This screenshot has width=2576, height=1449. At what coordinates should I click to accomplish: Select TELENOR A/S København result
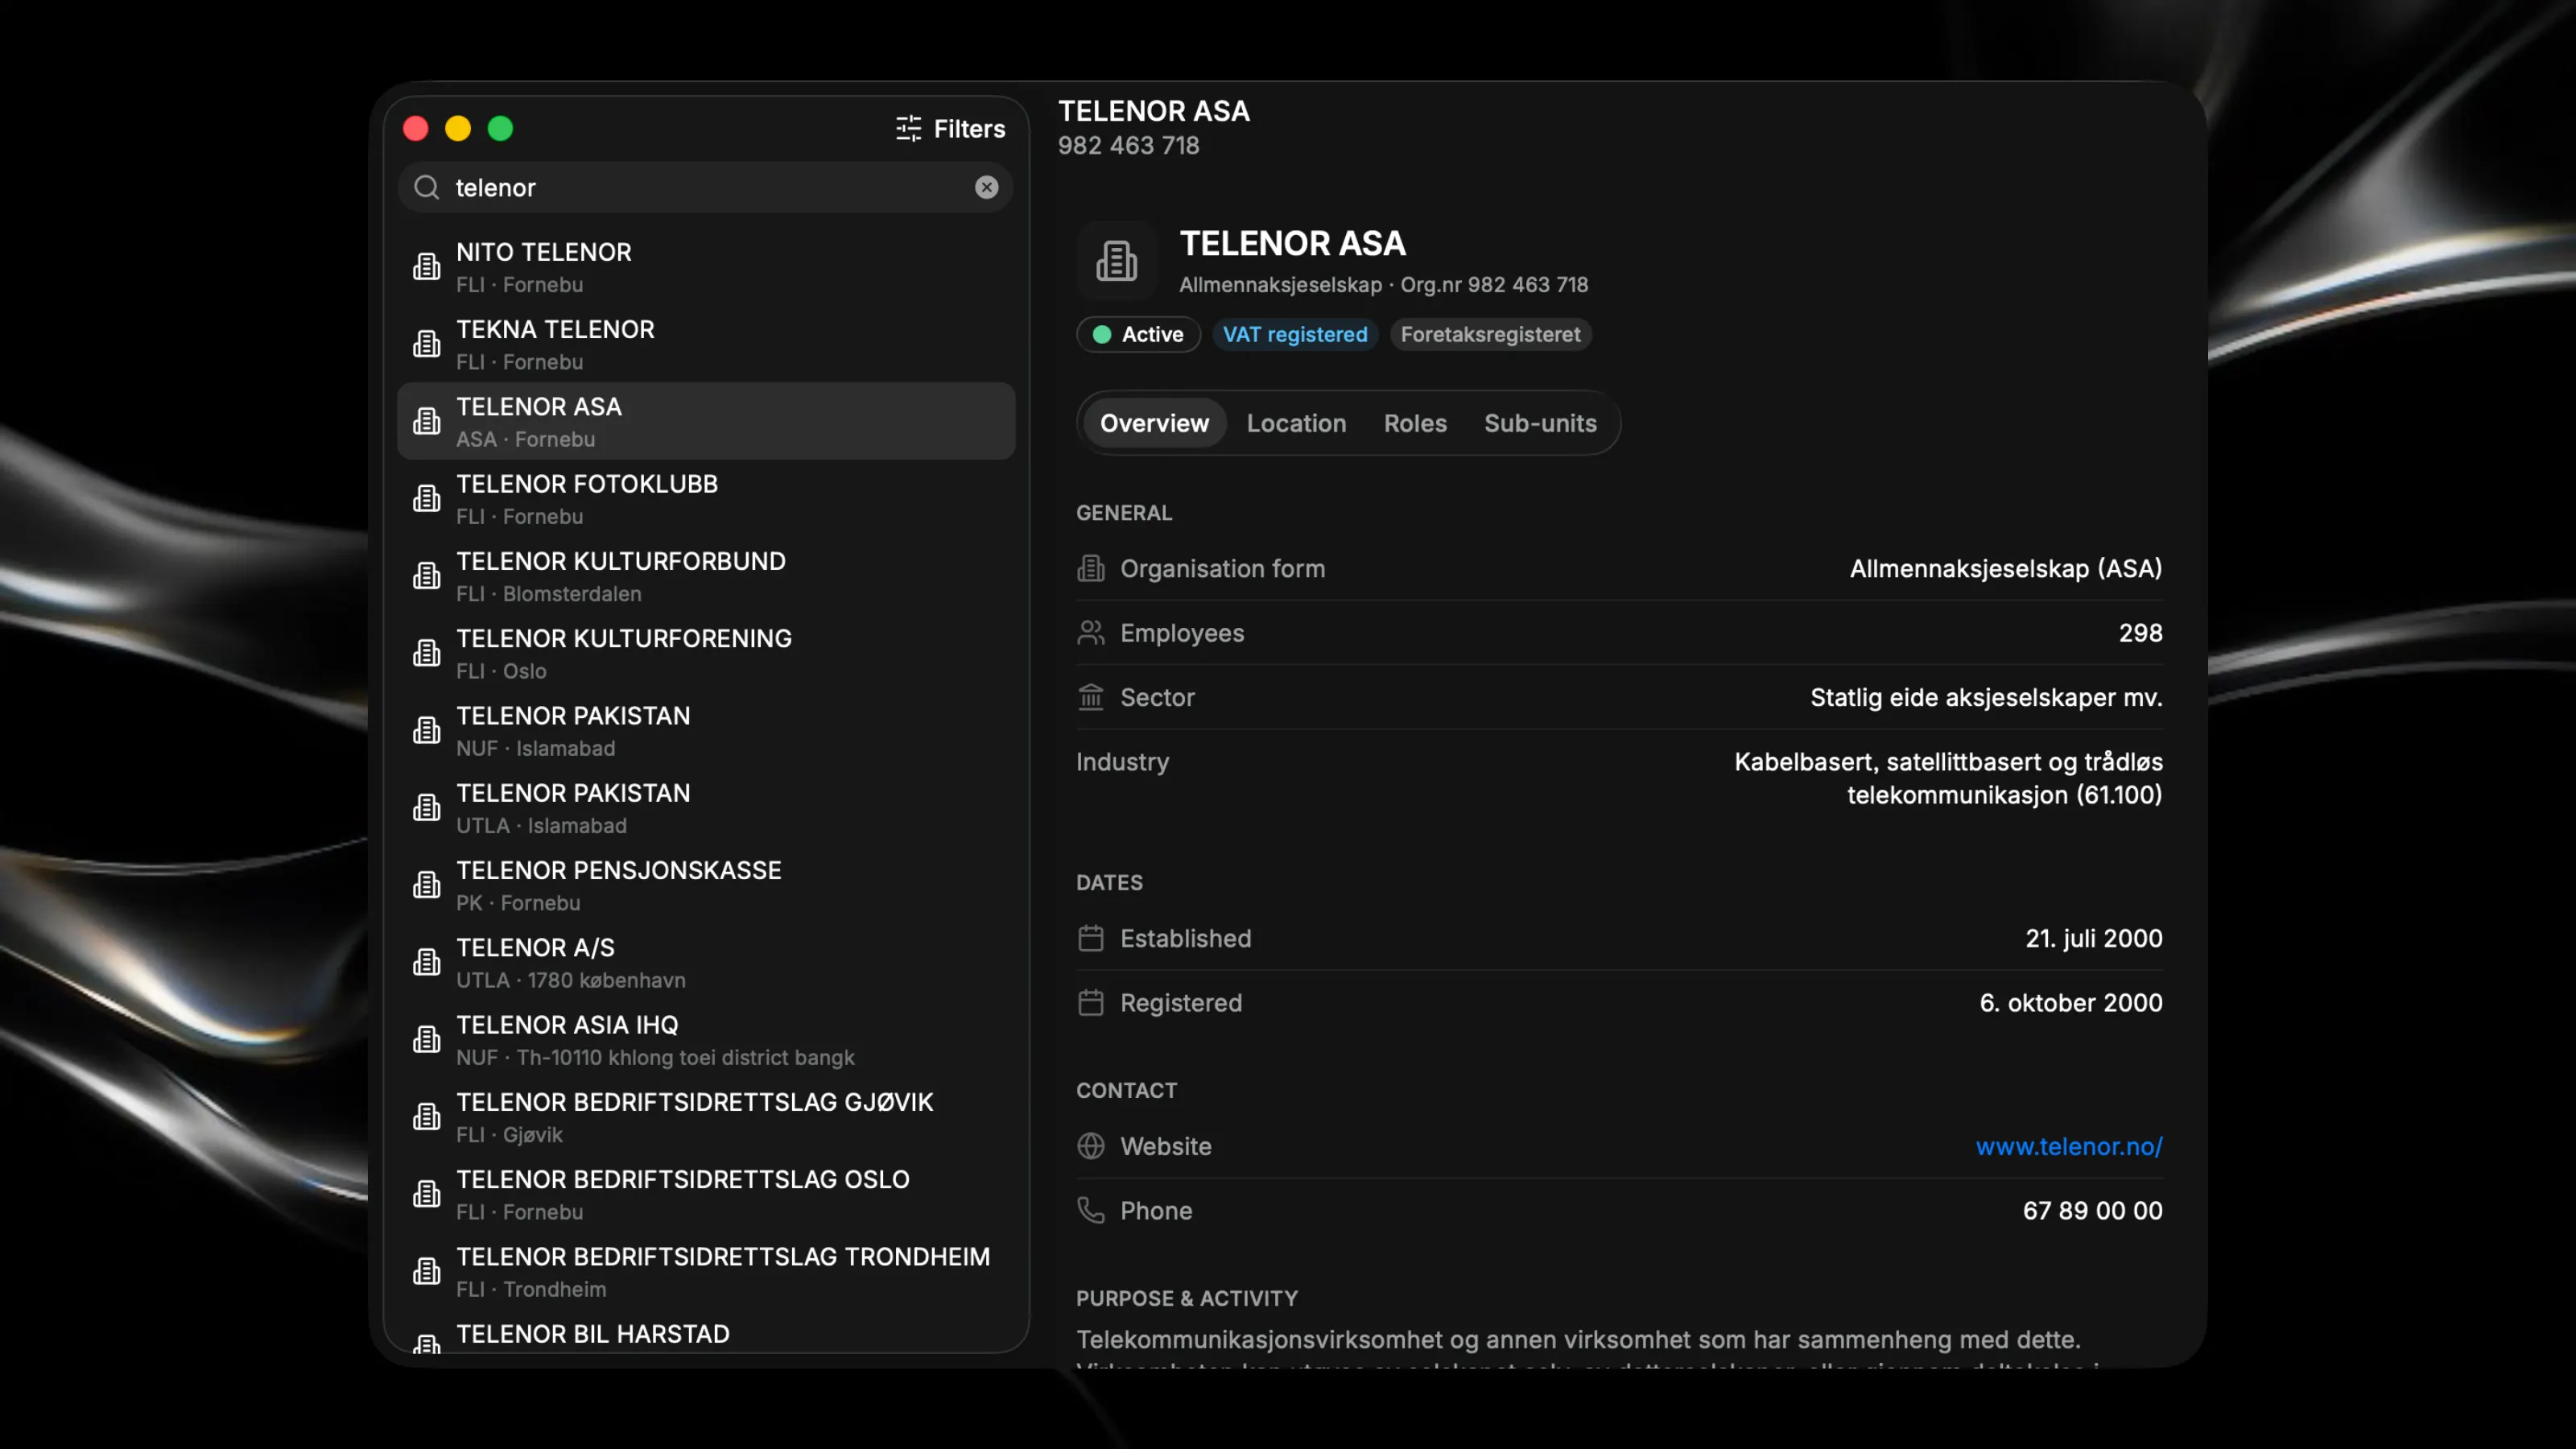coord(706,962)
